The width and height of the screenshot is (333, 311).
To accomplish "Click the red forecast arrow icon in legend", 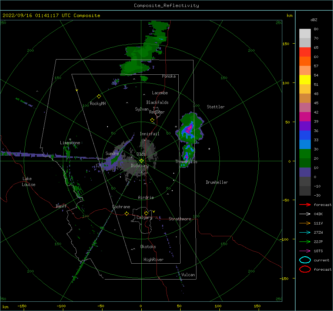I will point(305,204).
